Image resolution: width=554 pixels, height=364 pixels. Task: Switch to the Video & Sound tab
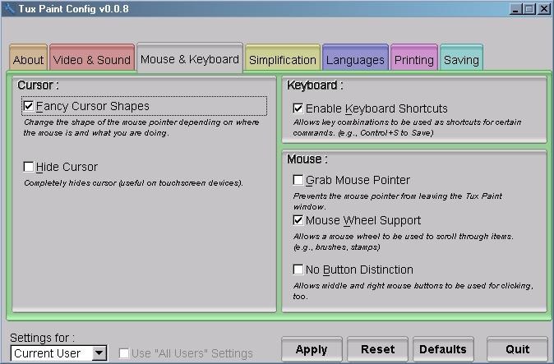[x=92, y=60]
